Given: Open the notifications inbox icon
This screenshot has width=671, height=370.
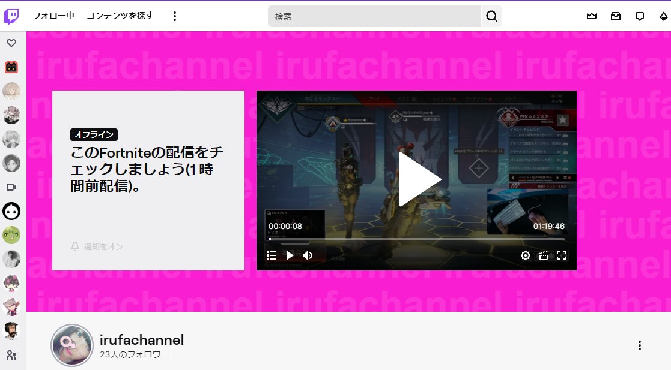Looking at the screenshot, I should click(616, 16).
